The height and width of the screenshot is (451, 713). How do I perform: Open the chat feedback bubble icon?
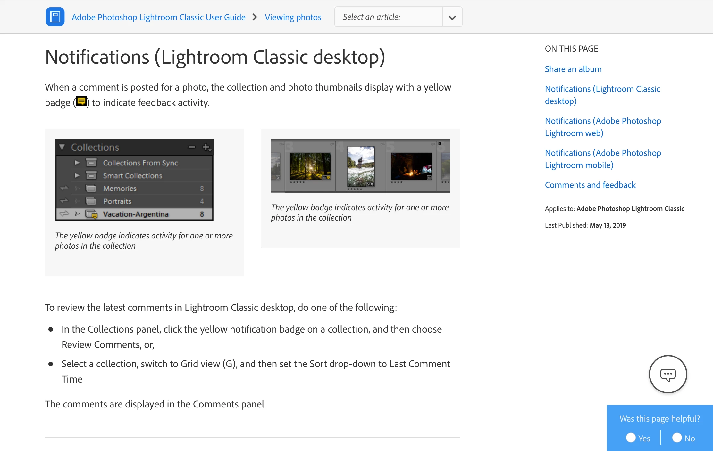pyautogui.click(x=668, y=374)
